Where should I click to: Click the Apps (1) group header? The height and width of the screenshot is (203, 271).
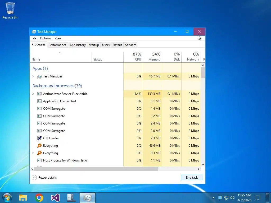coord(40,68)
